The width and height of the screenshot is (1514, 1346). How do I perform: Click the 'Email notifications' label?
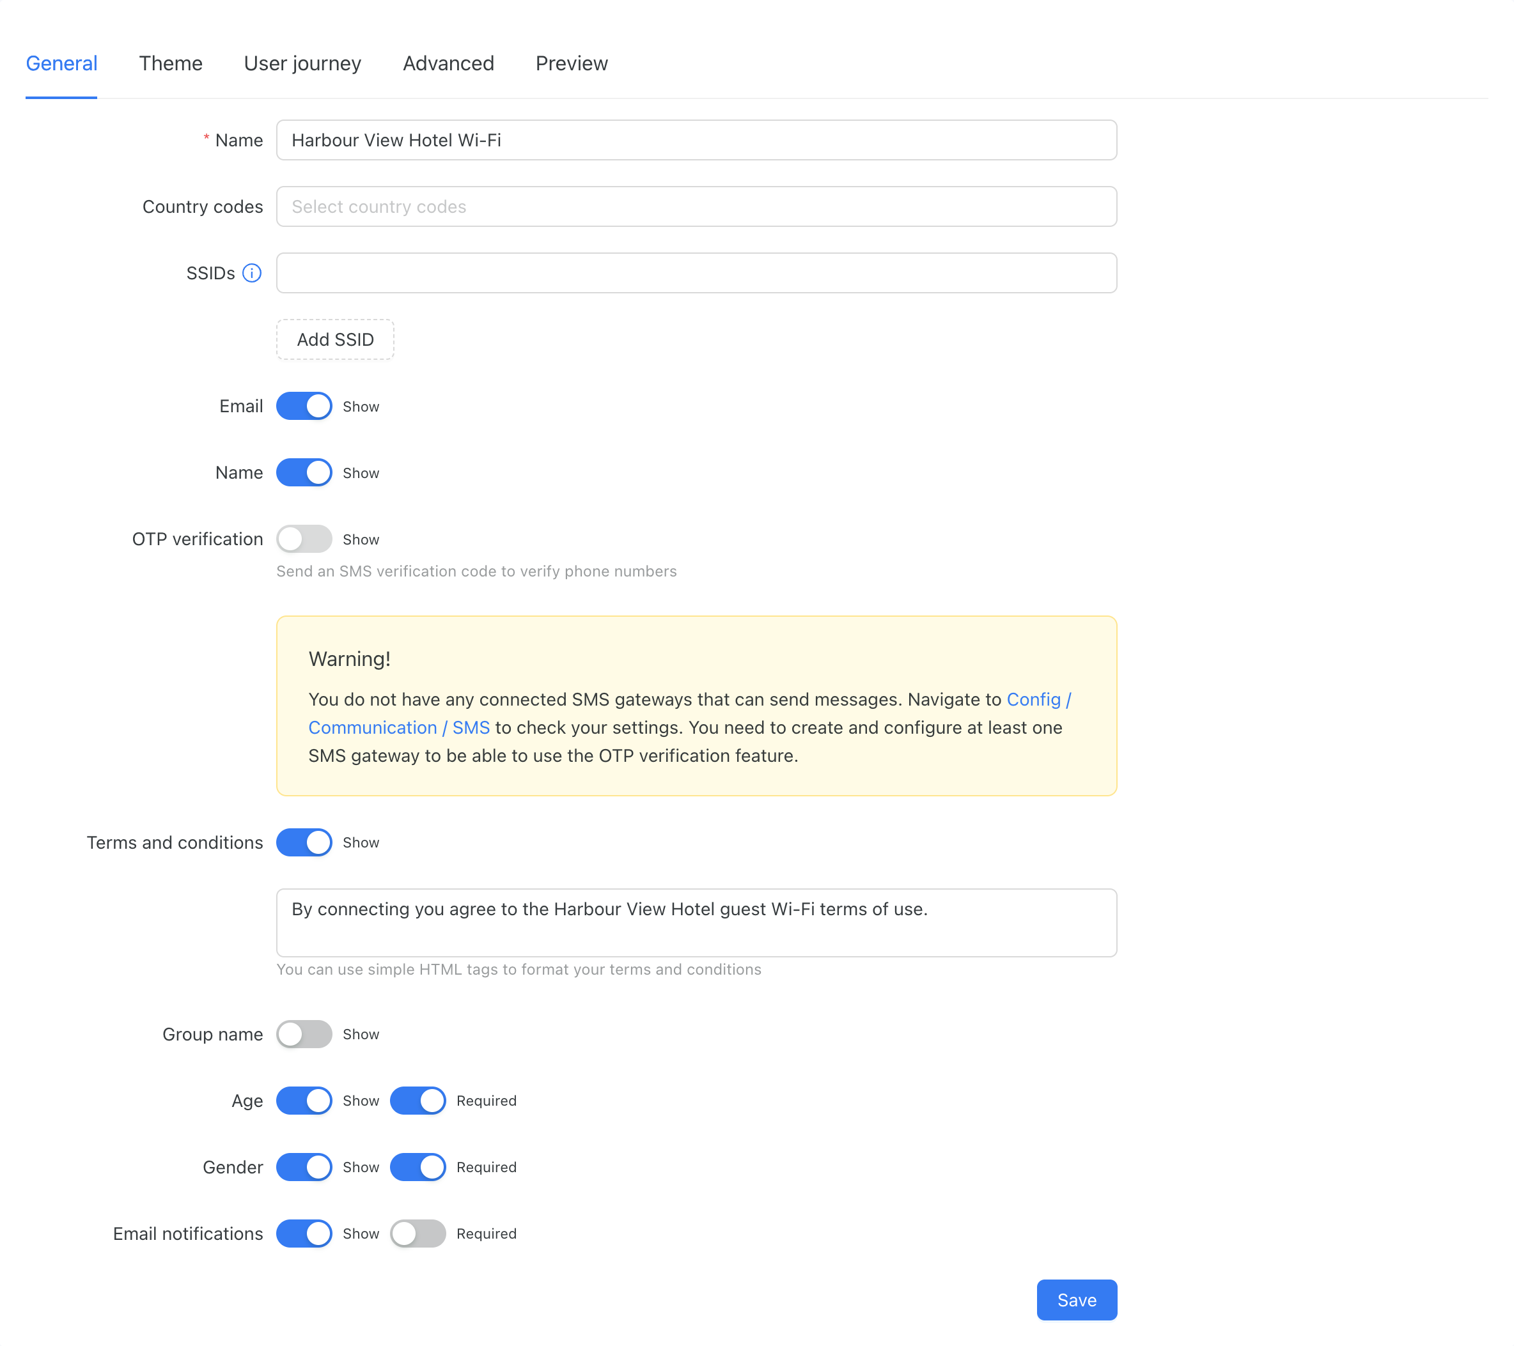(x=188, y=1234)
